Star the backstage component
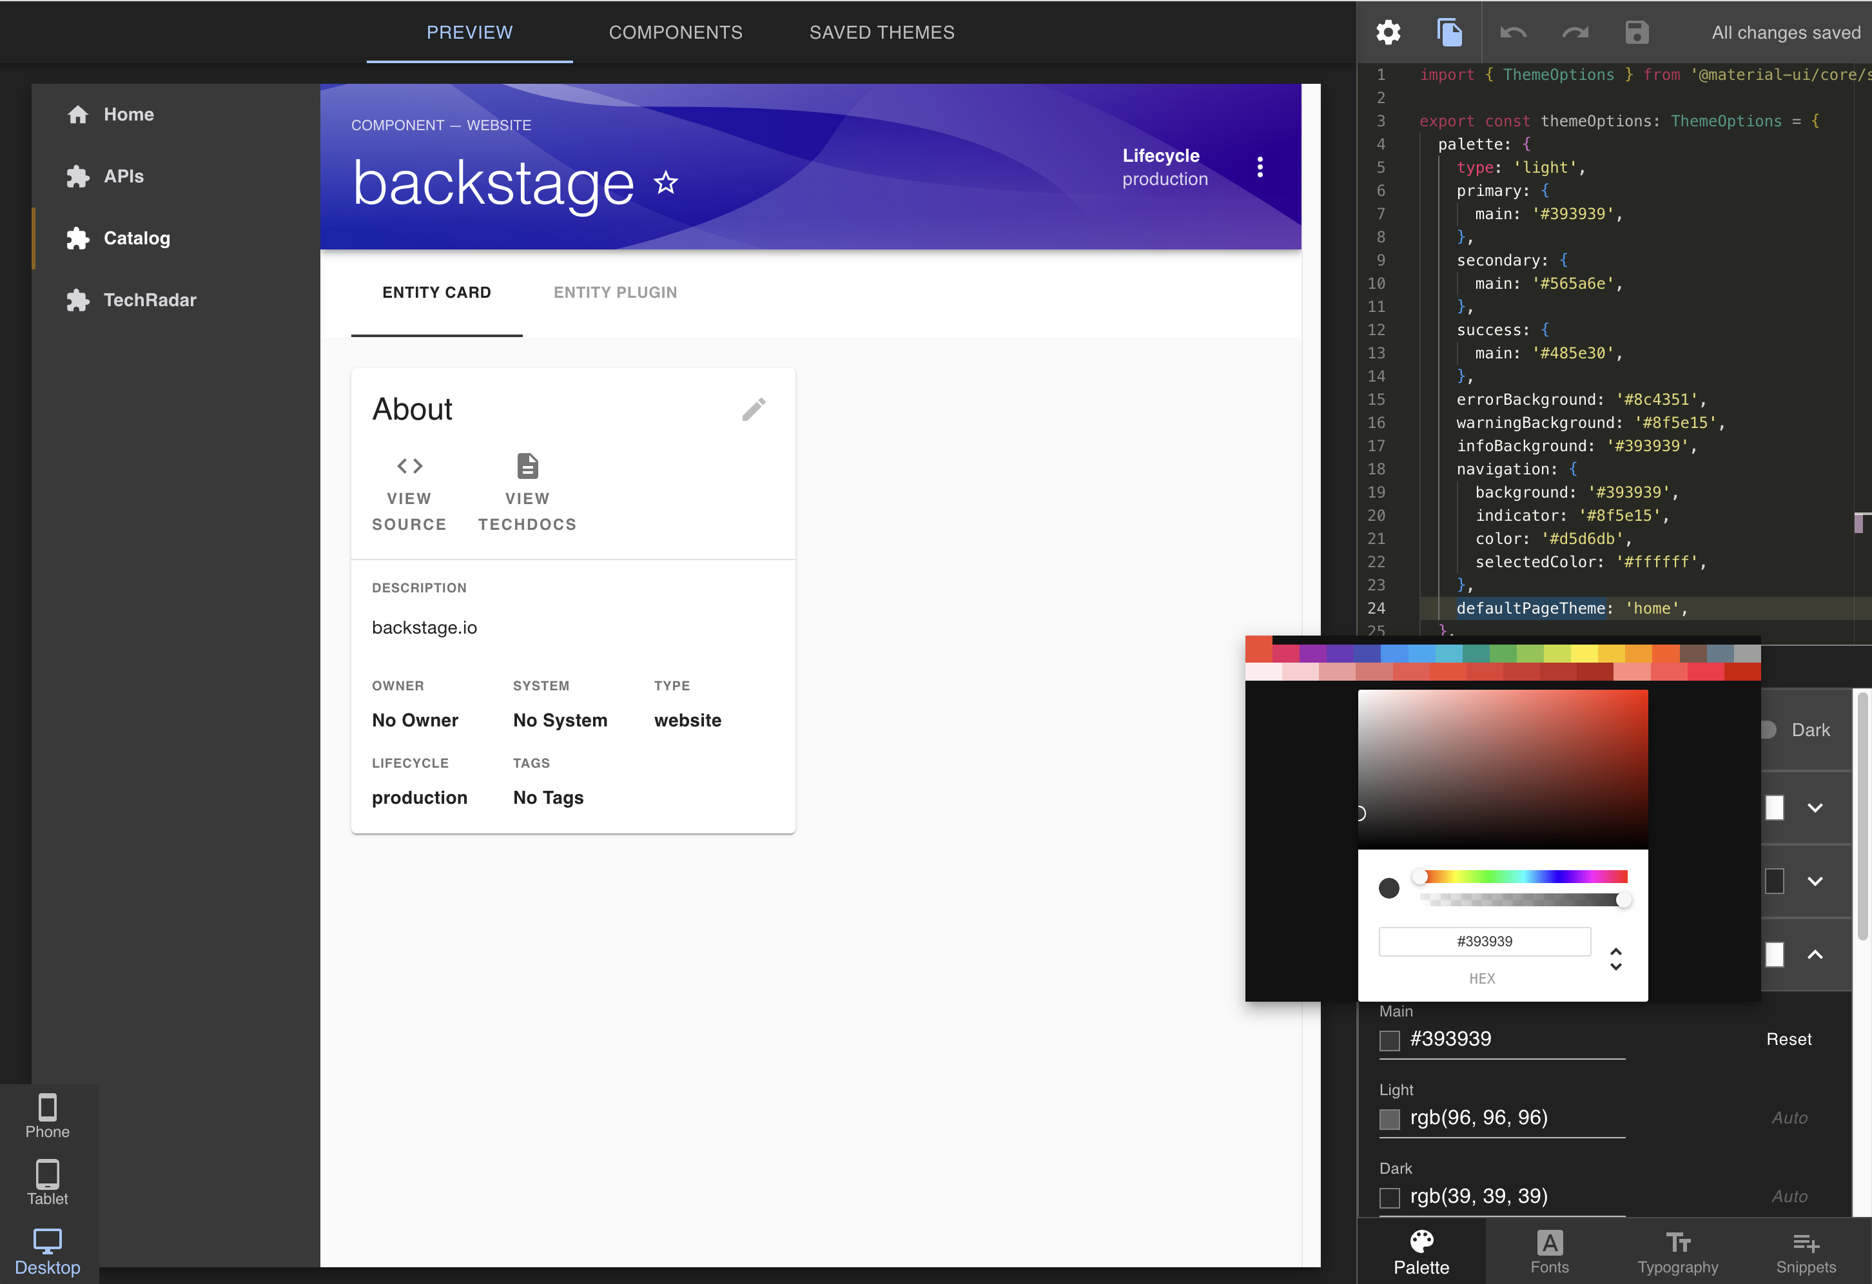 [665, 183]
